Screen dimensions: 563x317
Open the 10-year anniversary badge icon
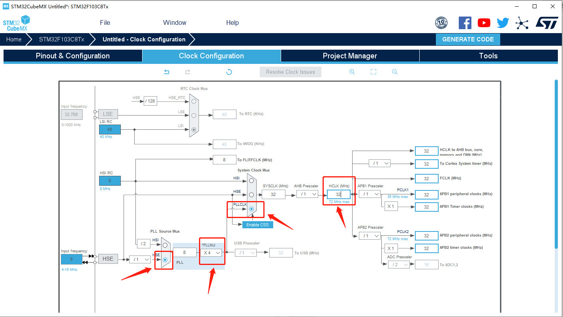point(441,23)
